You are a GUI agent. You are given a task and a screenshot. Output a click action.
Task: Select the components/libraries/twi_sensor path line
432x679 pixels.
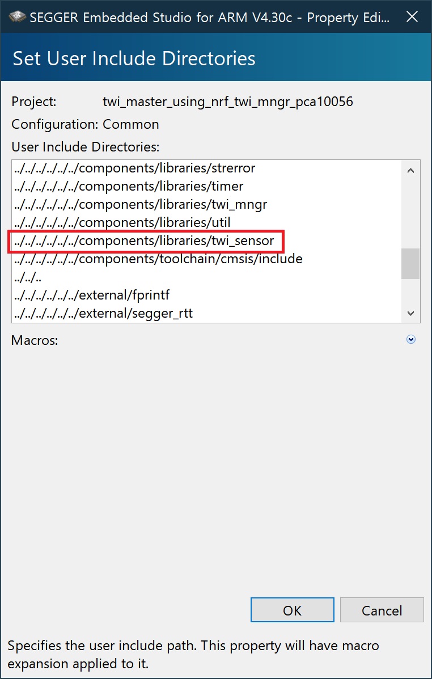[x=143, y=241]
